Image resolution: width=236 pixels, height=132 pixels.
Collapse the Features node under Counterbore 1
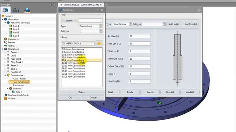[x=8, y=88]
